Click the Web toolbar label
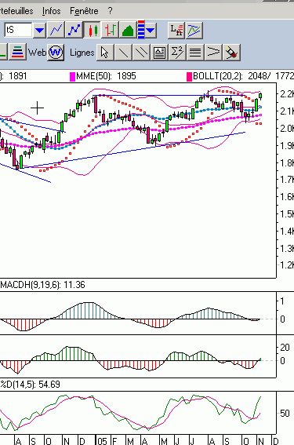The width and height of the screenshot is (294, 445). pyautogui.click(x=37, y=53)
